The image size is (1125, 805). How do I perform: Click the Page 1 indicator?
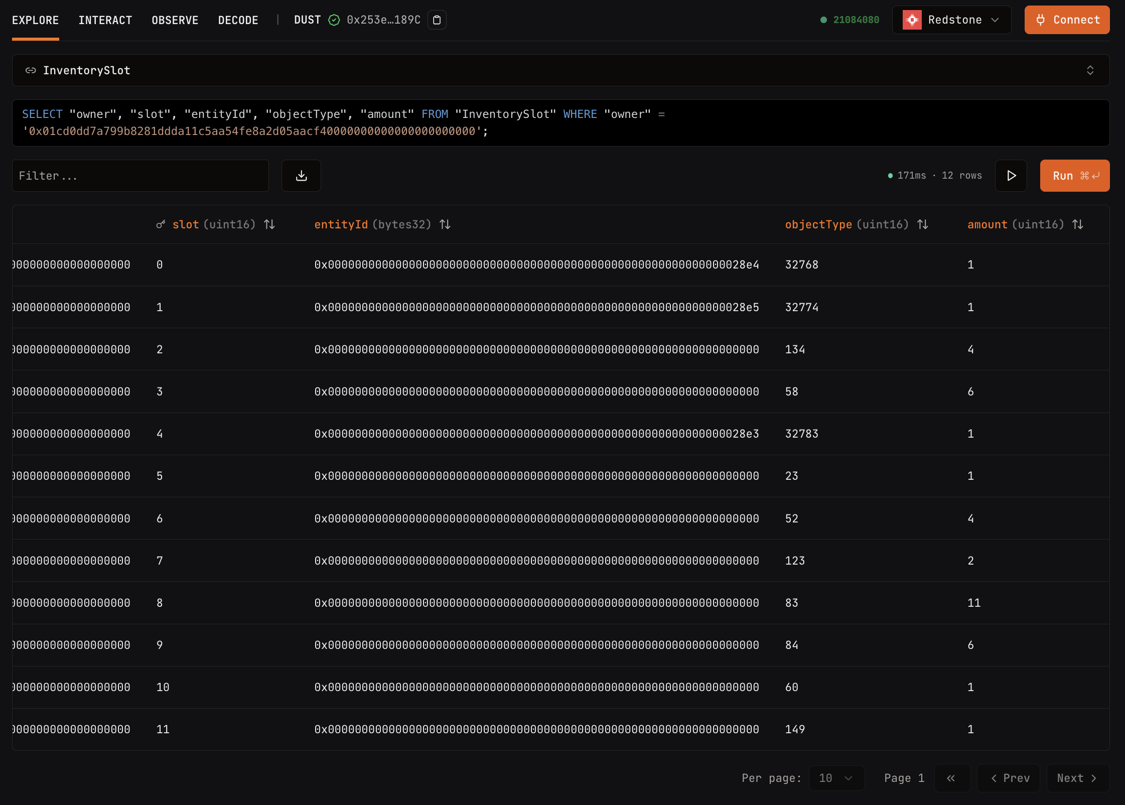[x=904, y=778]
